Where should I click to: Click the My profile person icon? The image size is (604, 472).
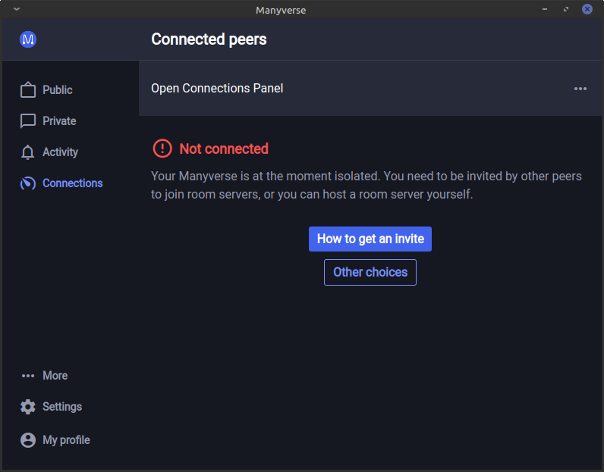tap(28, 440)
